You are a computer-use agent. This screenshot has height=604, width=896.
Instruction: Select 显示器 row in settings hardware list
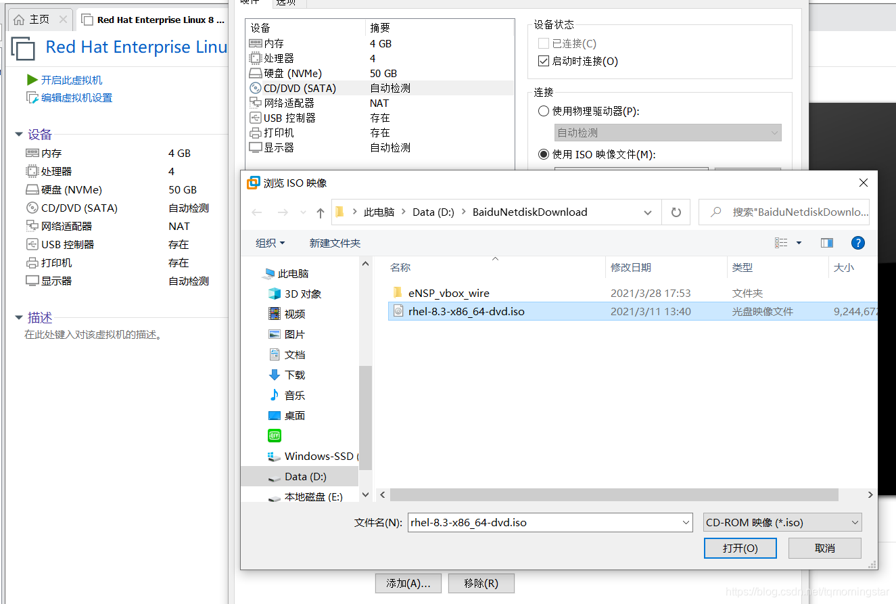[x=380, y=147]
